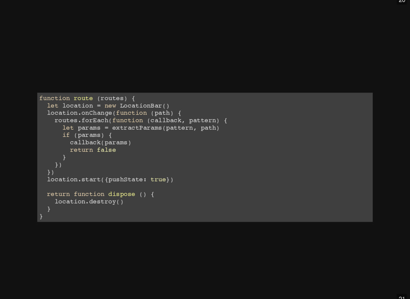Screen dimensions: 410x299
Task: Click the 'extractParams' function call
Action: [x=137, y=128]
